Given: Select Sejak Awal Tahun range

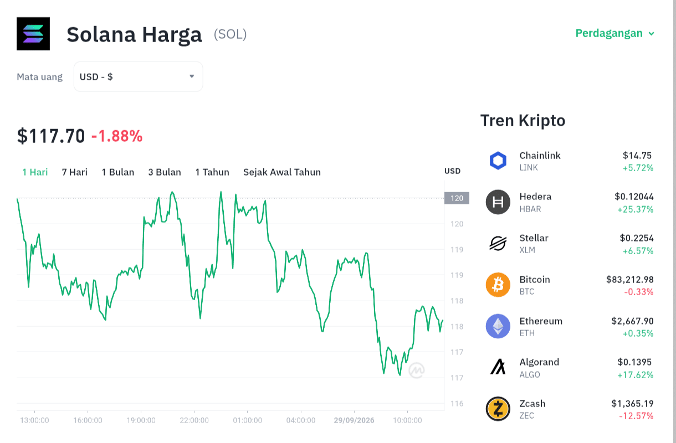Looking at the screenshot, I should 282,172.
